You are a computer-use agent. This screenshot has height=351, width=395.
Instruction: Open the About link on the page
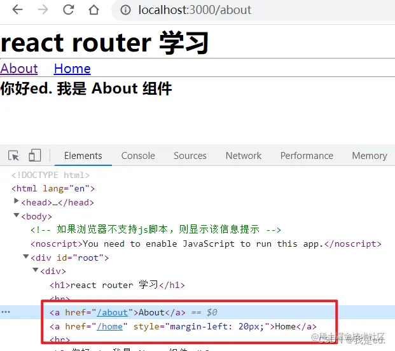coord(19,69)
